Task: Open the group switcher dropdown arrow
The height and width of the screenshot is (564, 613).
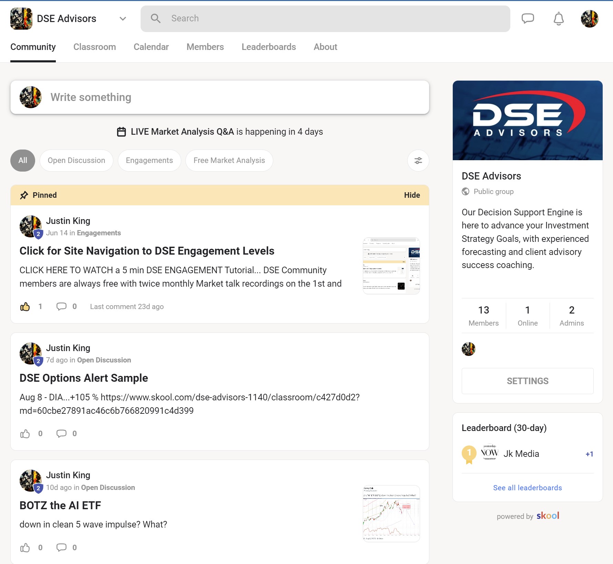Action: pyautogui.click(x=122, y=19)
